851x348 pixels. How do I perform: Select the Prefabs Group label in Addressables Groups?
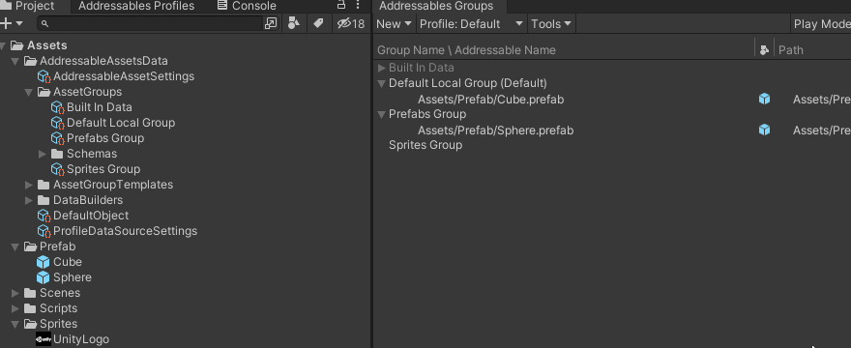[x=427, y=114]
